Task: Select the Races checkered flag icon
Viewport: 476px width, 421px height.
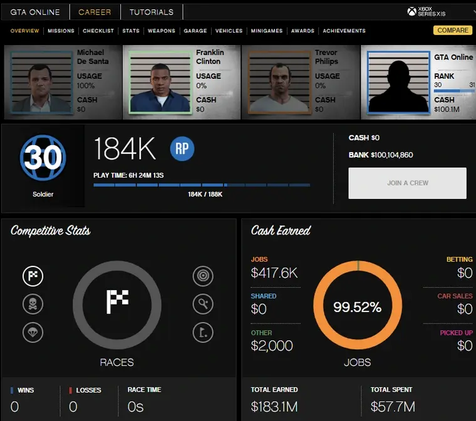Action: coord(33,276)
